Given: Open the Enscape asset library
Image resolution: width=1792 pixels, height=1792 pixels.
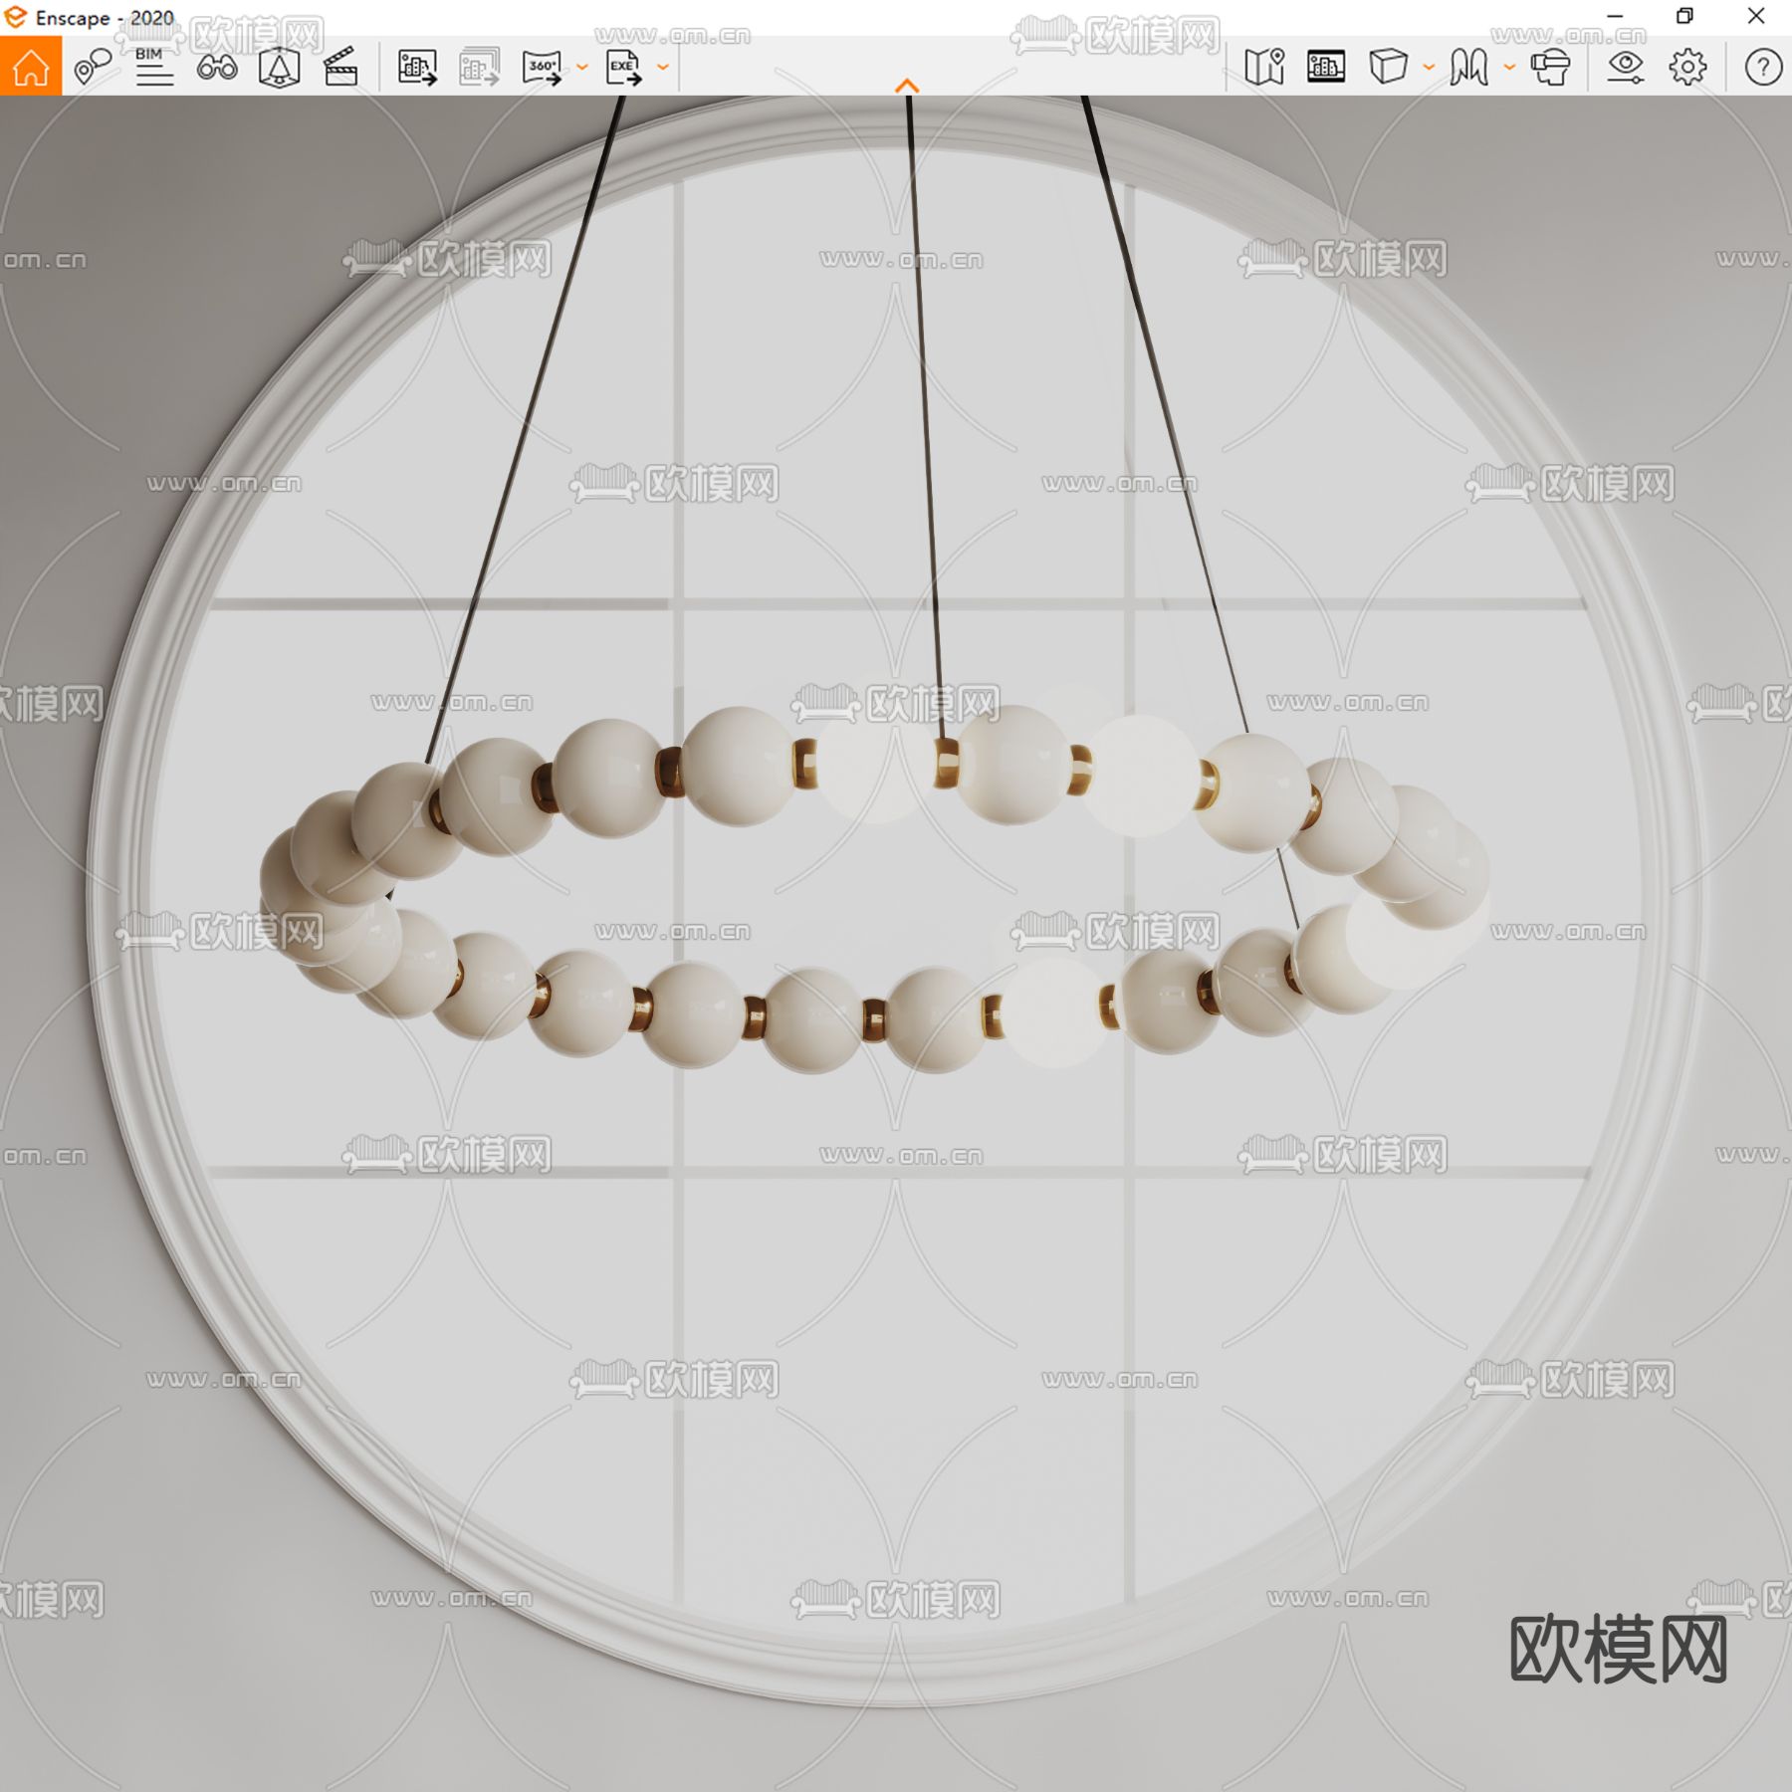Looking at the screenshot, I should tap(1324, 68).
